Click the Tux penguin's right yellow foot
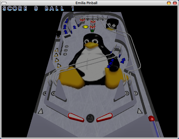Image resolution: width=179 pixels, height=139 pixels. coord(117,78)
